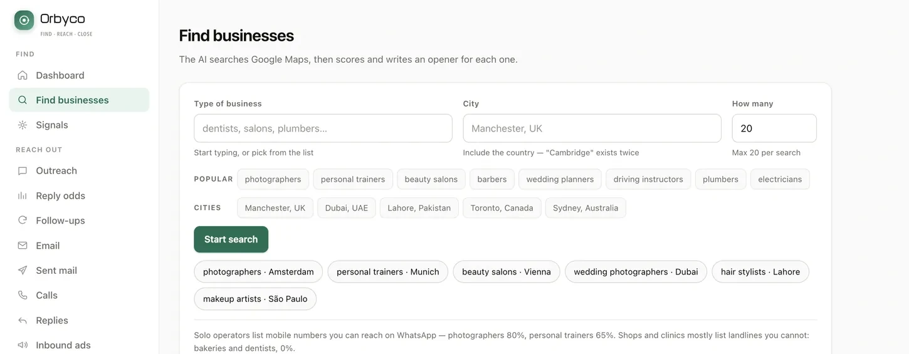Select Find businesses in the sidebar
909x354 pixels.
(x=79, y=100)
